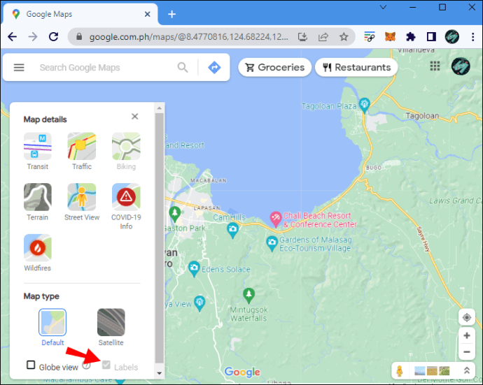Click the search magnifier icon

(183, 67)
